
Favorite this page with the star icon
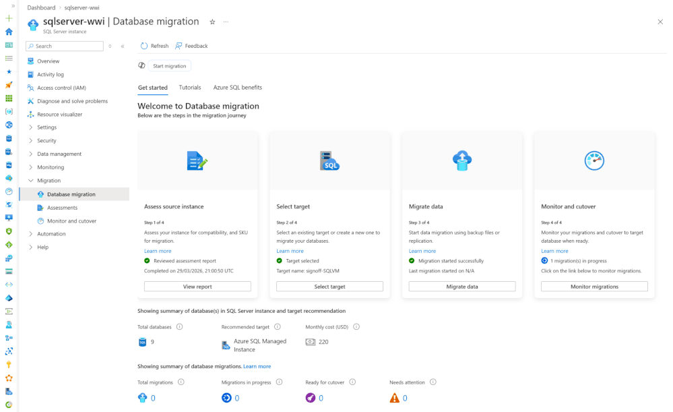(212, 22)
